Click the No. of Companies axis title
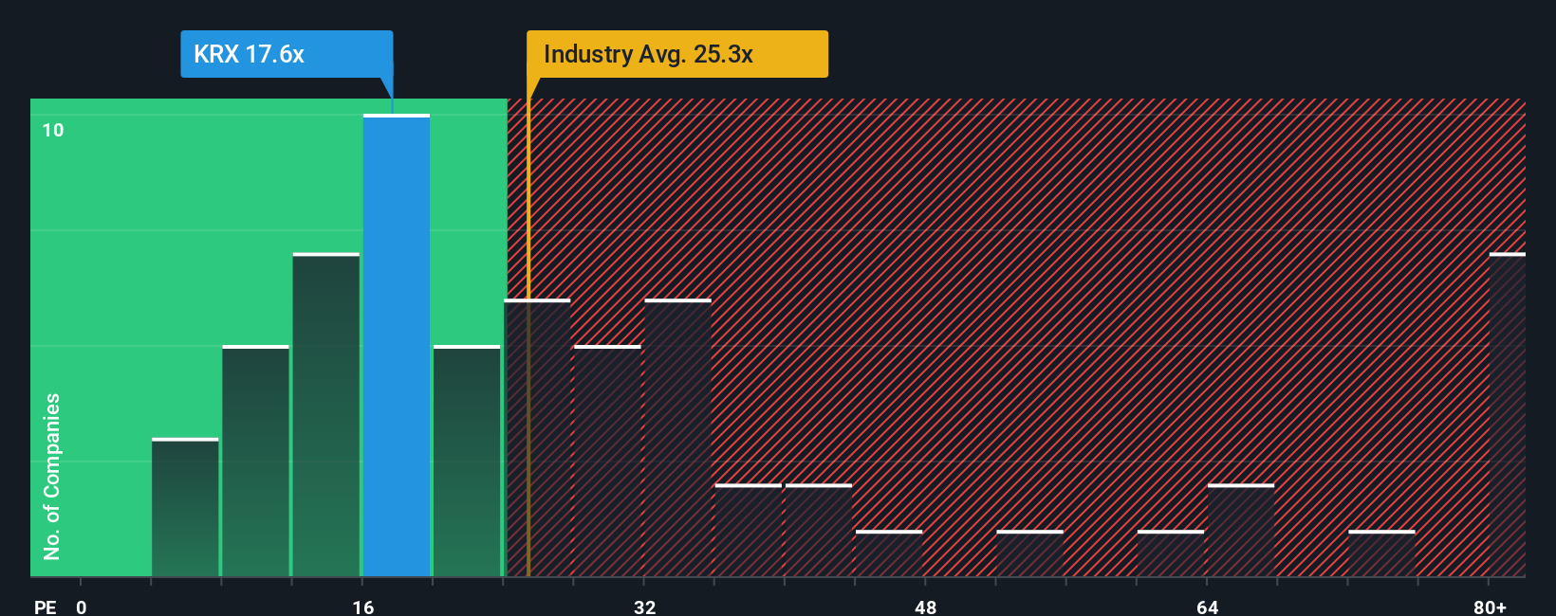This screenshot has width=1556, height=616. point(52,477)
